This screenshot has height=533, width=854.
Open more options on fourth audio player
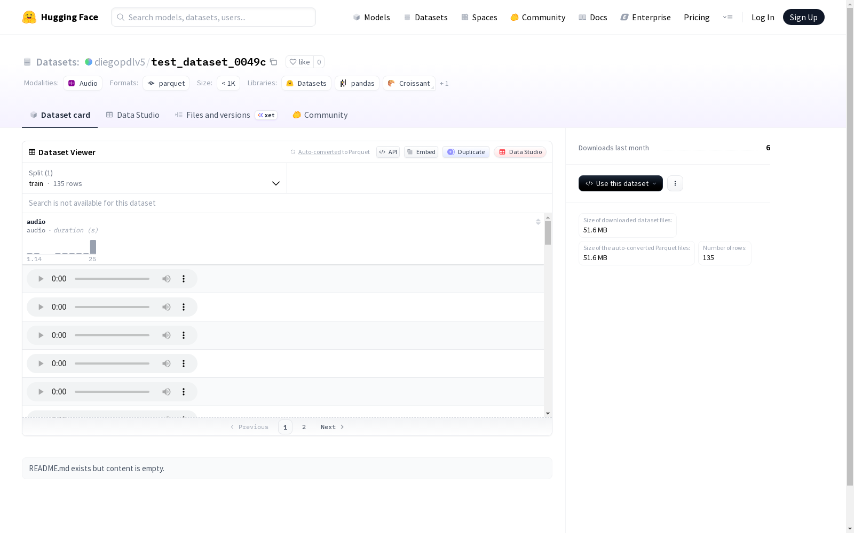point(184,364)
